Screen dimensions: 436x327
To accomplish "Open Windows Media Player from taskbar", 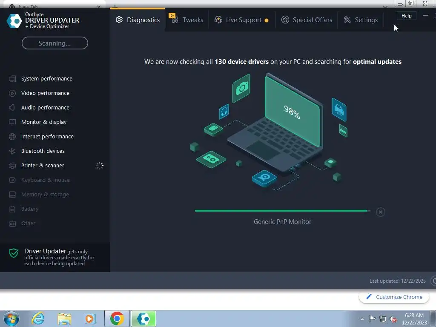I will tap(90, 318).
